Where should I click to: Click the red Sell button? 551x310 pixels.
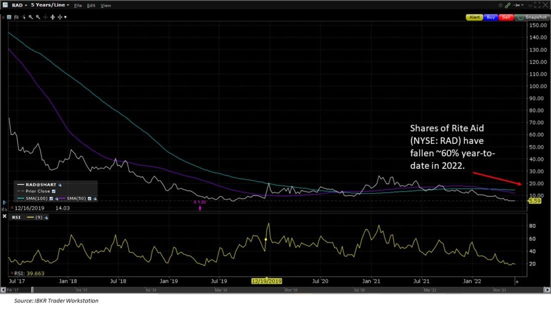point(506,17)
